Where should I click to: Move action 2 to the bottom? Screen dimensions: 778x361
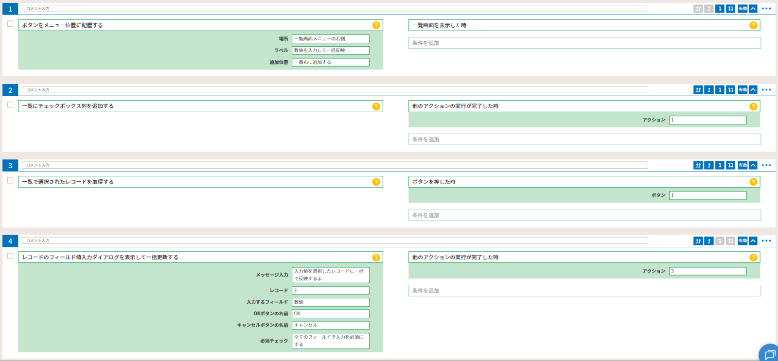click(730, 90)
